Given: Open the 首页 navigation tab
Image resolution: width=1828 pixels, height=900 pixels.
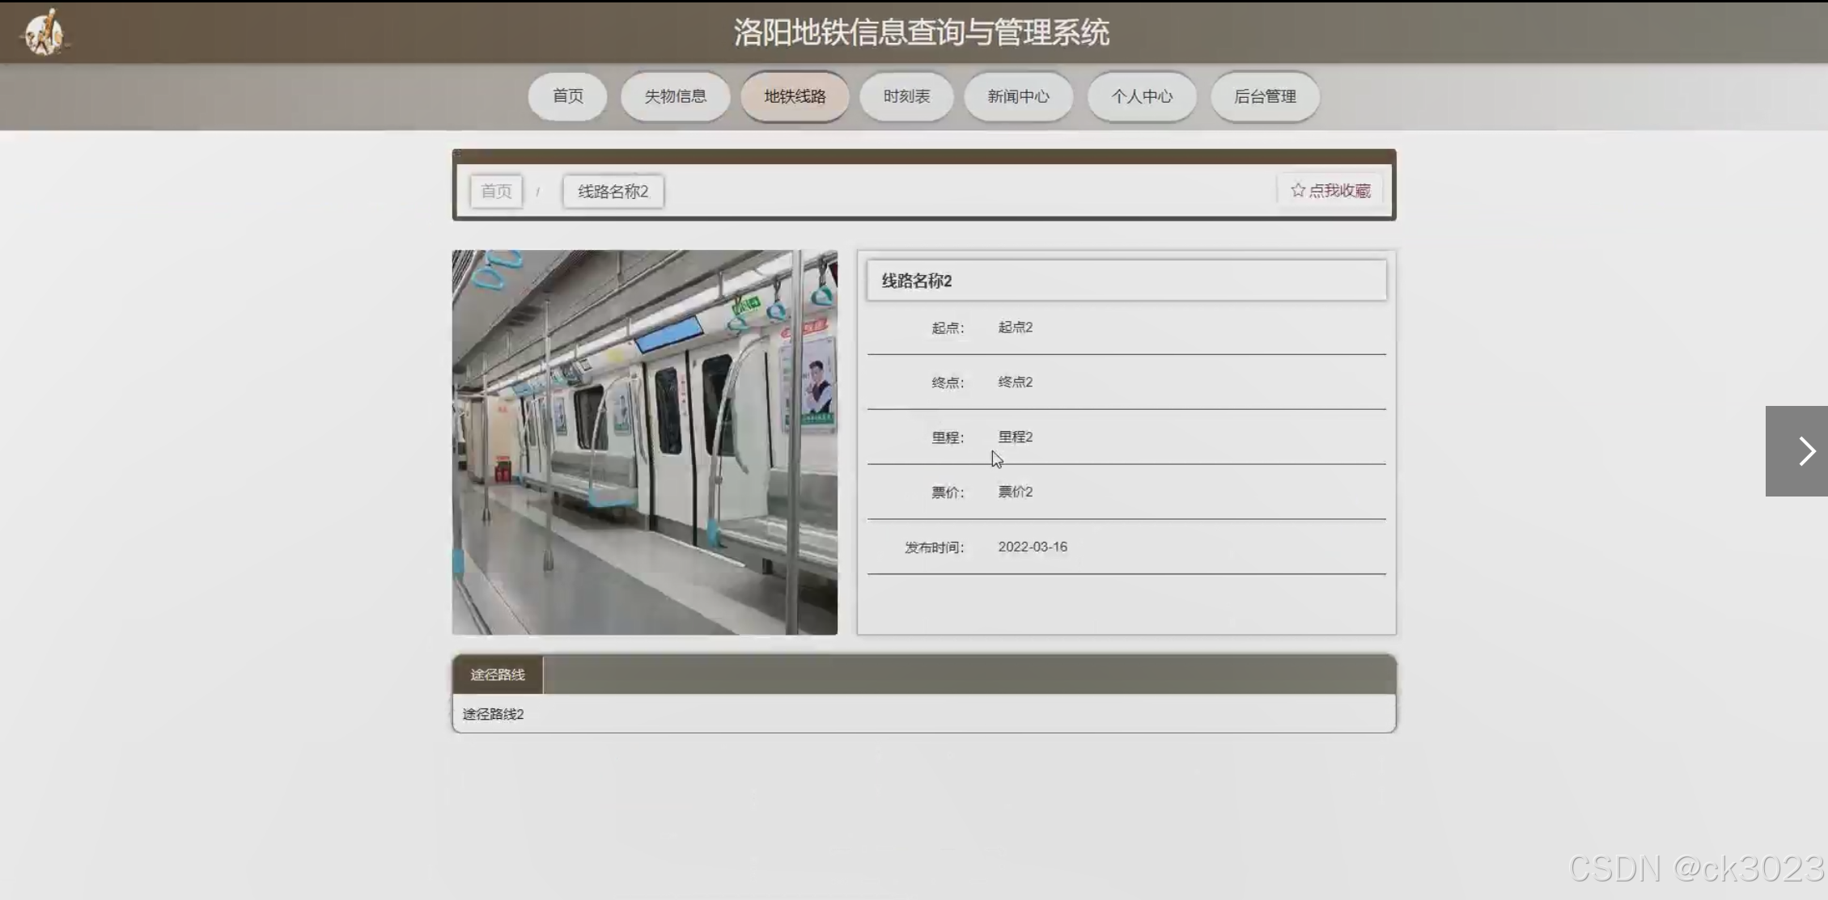Looking at the screenshot, I should pos(567,96).
